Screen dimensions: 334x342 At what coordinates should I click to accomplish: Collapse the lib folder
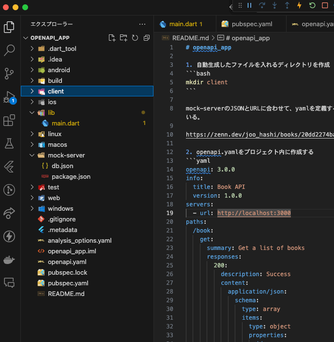click(x=32, y=112)
